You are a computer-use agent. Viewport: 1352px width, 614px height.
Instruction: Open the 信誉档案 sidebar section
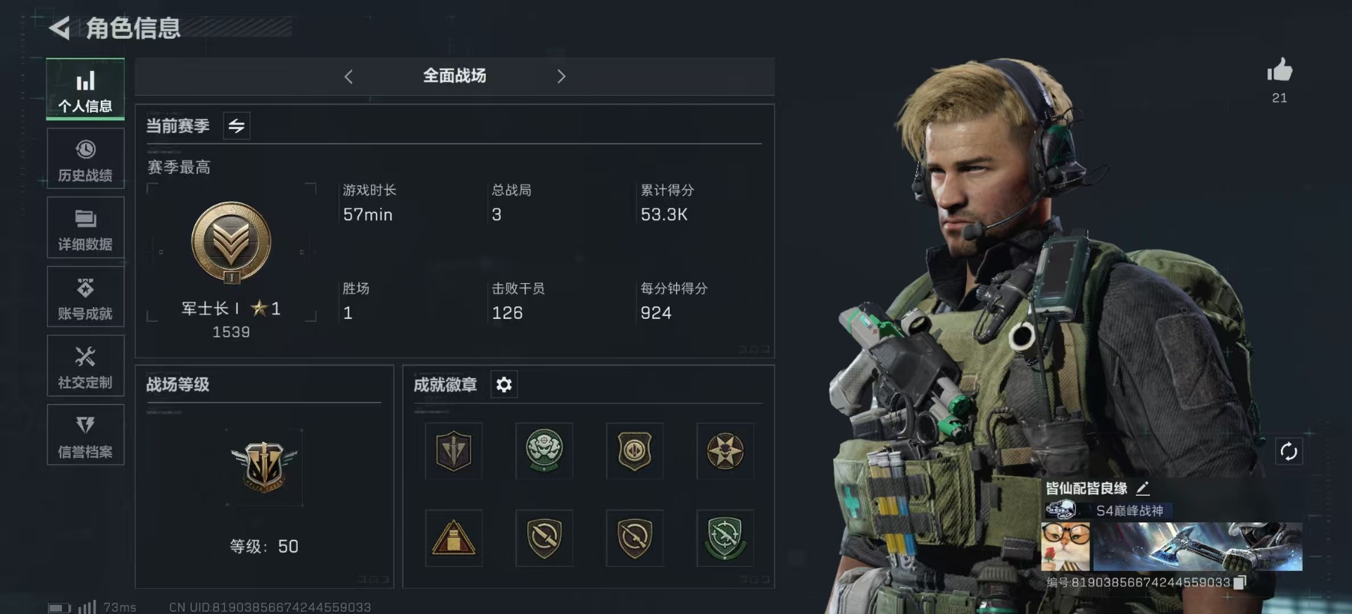pyautogui.click(x=85, y=434)
